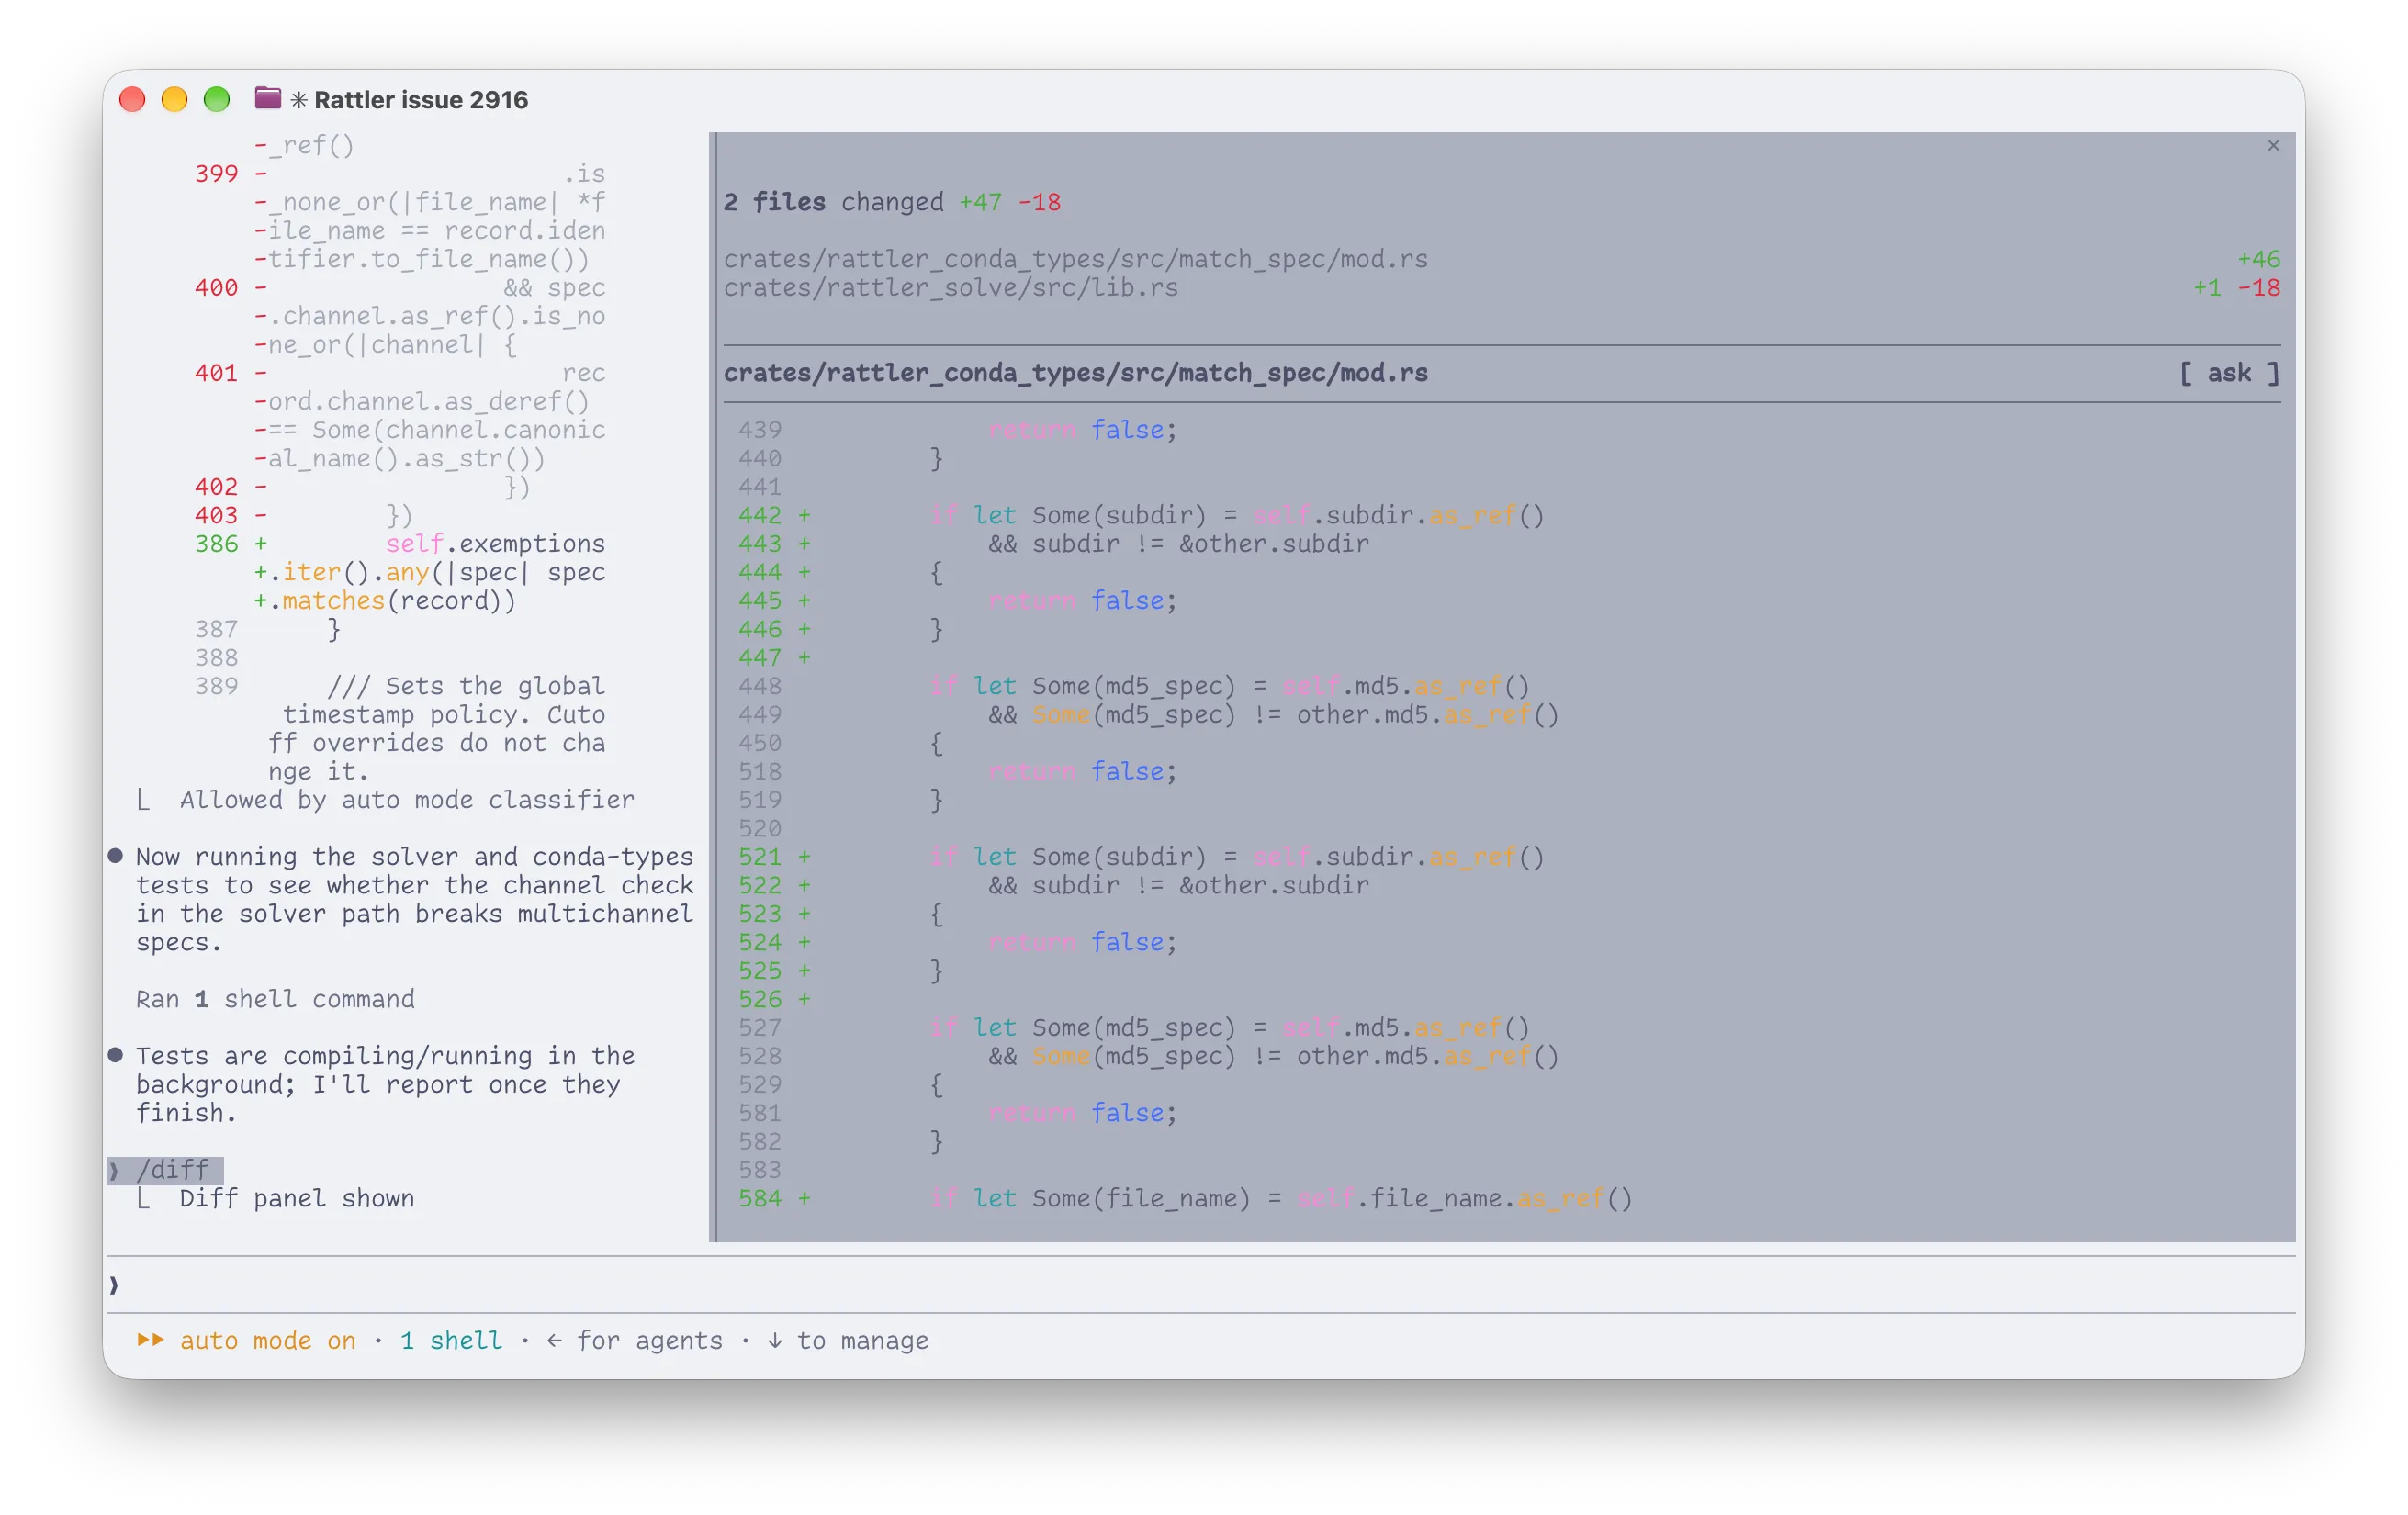Click the /diff command line

(x=165, y=1169)
